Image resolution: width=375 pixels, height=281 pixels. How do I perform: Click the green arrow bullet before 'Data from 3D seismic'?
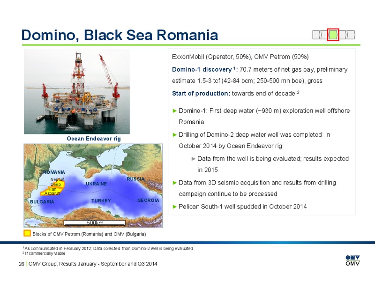tap(174, 183)
